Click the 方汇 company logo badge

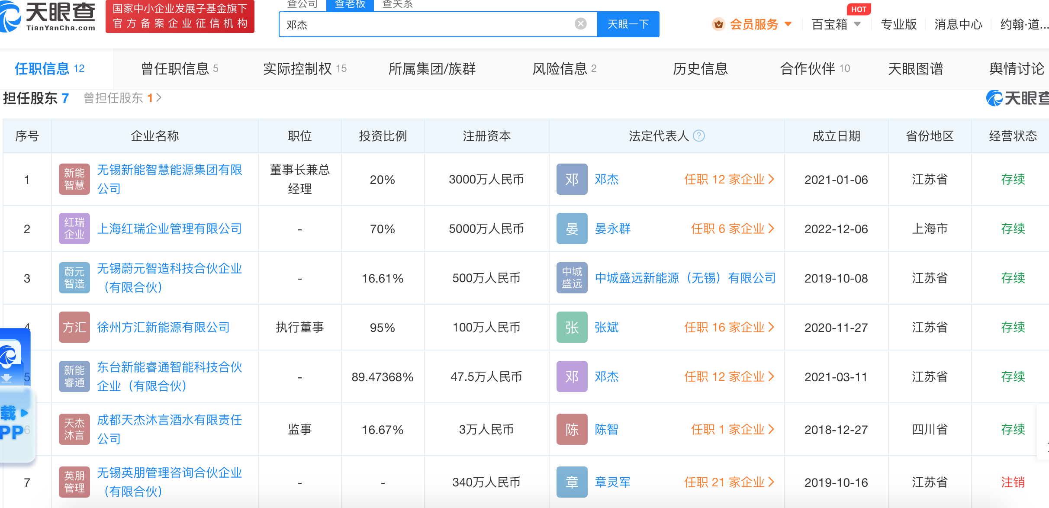click(x=74, y=327)
